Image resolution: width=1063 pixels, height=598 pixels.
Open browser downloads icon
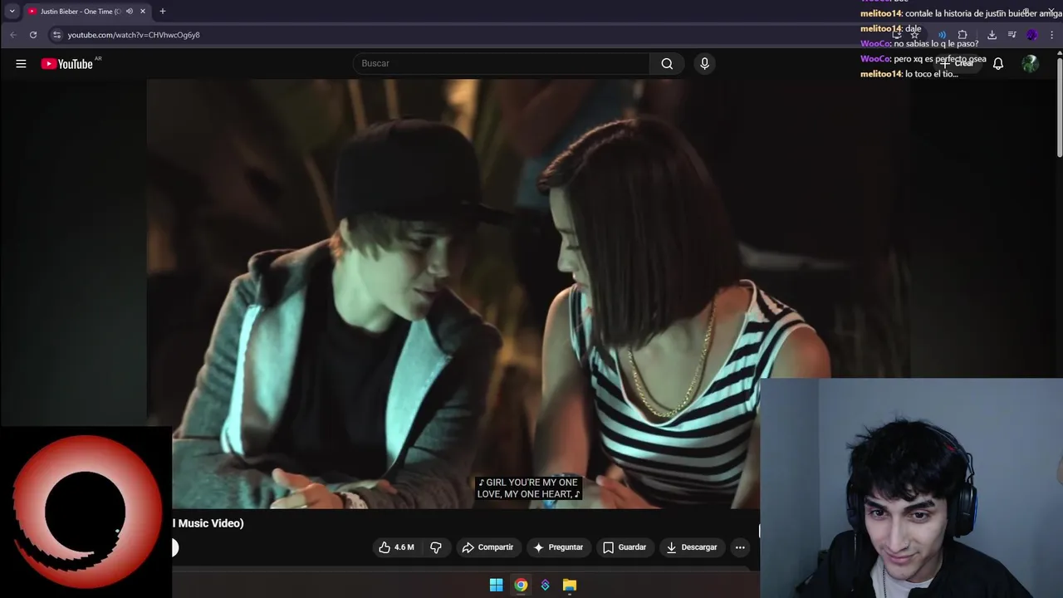992,35
